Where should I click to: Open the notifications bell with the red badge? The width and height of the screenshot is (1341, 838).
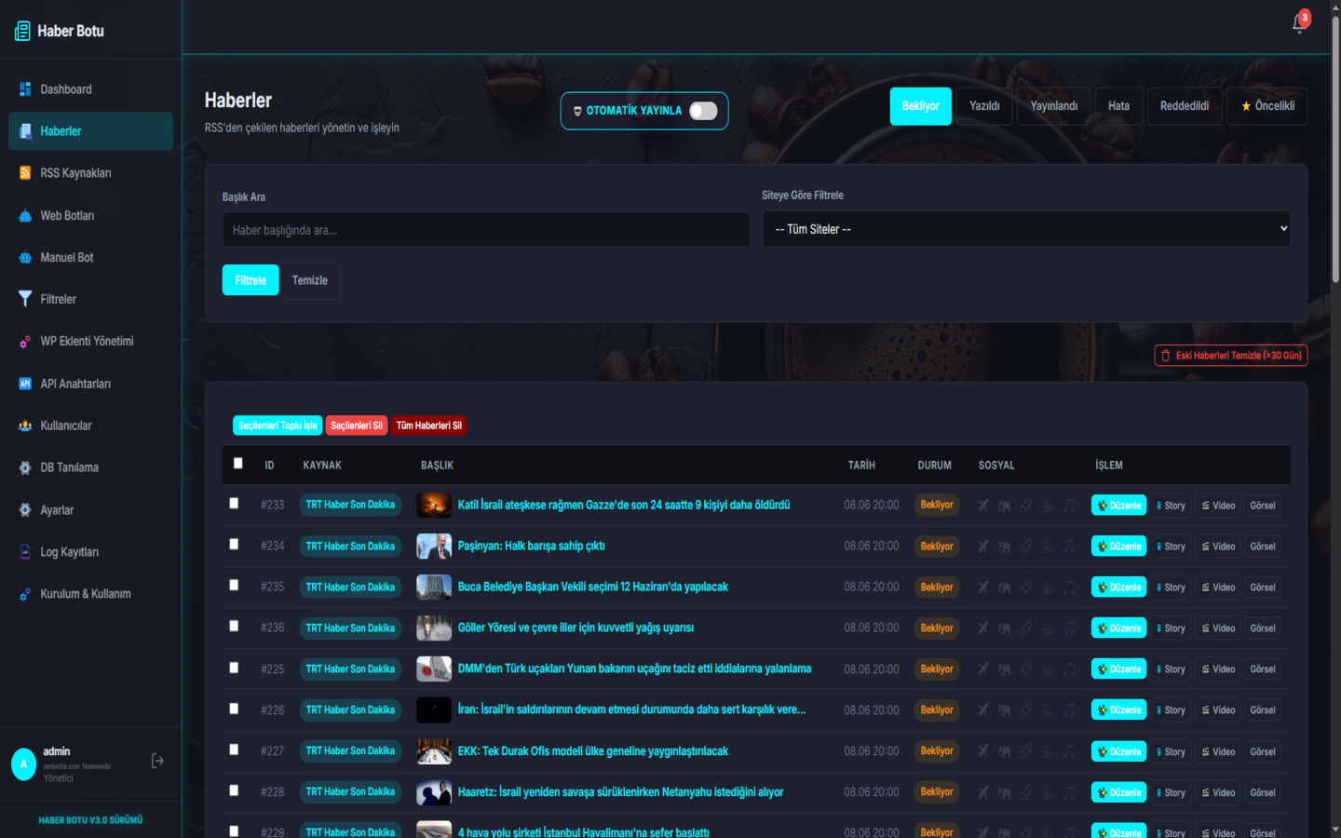pyautogui.click(x=1300, y=22)
